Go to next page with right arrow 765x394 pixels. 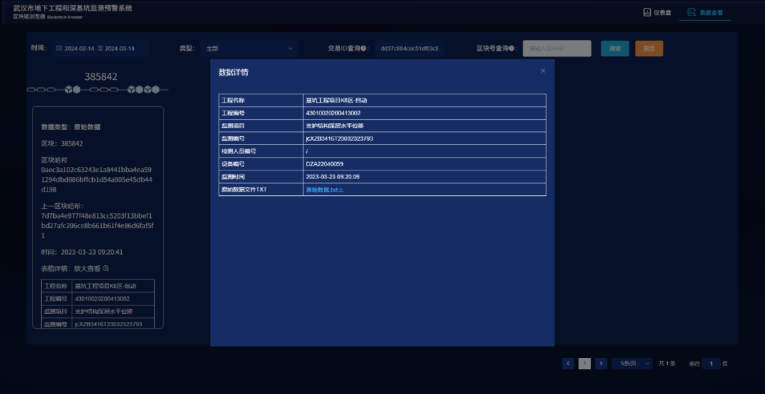pyautogui.click(x=601, y=364)
